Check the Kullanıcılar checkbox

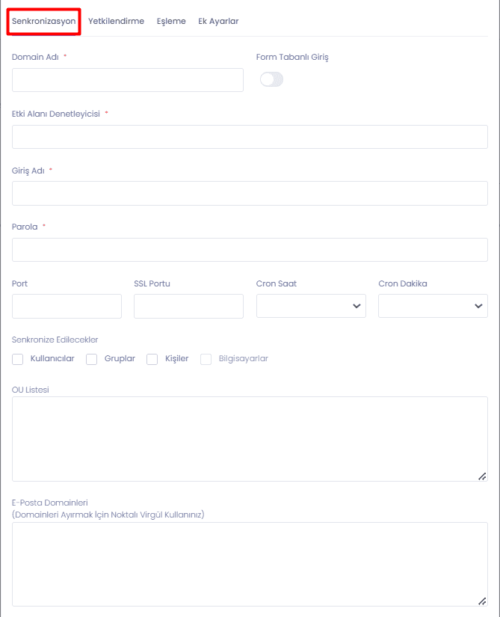(x=18, y=359)
